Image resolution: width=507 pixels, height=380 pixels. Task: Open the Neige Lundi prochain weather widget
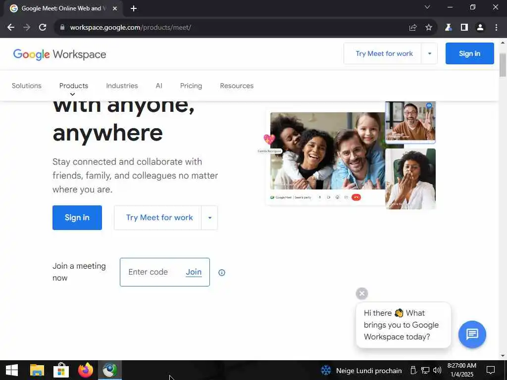pos(361,371)
